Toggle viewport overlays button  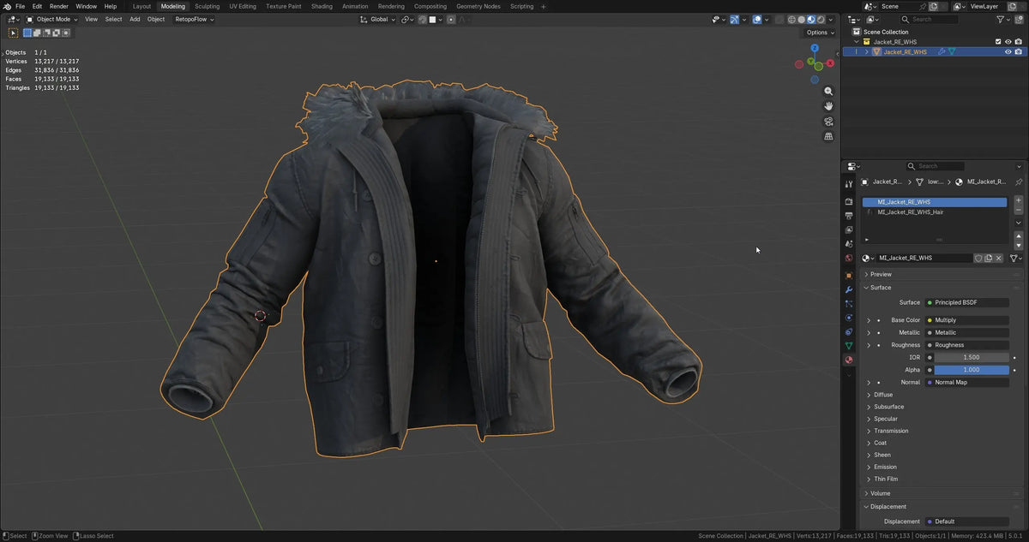point(757,19)
